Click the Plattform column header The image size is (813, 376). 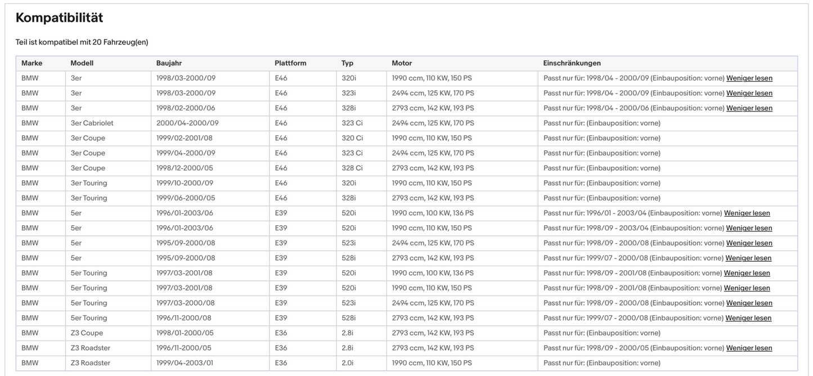tap(290, 63)
